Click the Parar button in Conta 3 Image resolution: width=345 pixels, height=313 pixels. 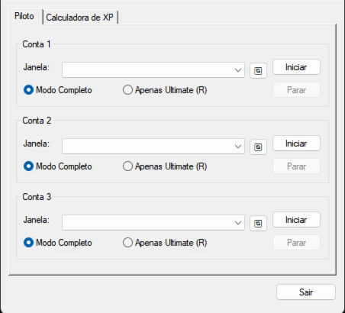point(296,243)
